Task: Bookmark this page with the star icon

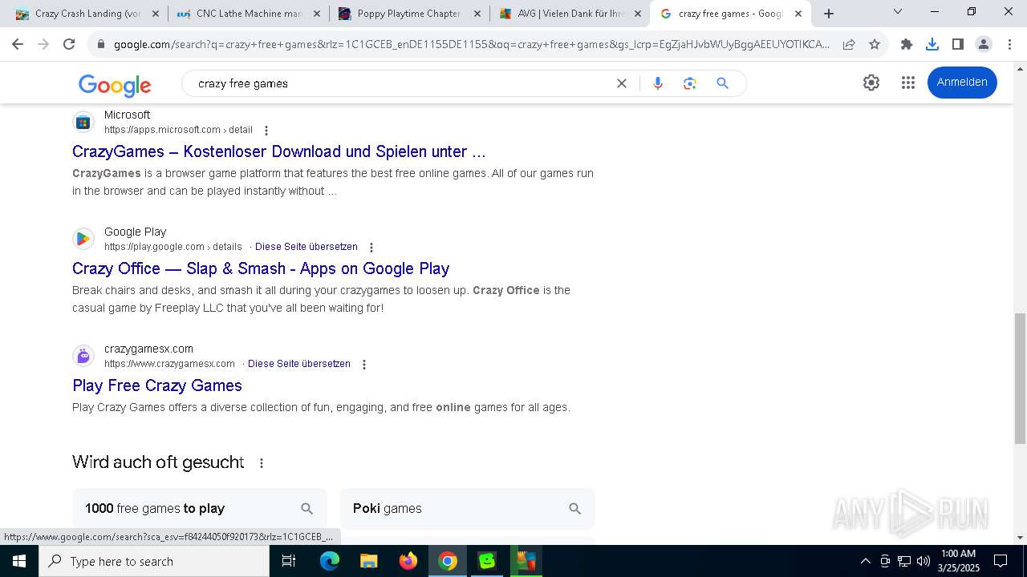Action: click(x=875, y=44)
